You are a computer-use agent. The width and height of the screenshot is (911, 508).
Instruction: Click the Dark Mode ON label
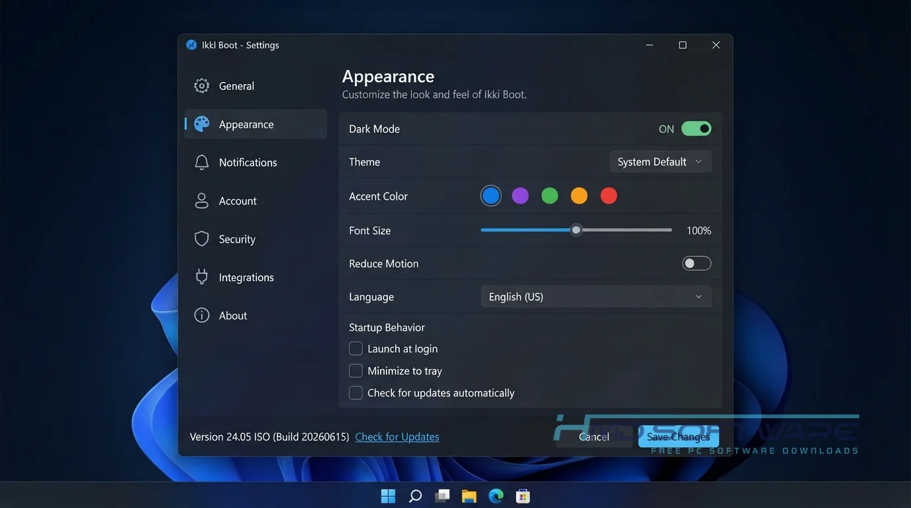666,129
